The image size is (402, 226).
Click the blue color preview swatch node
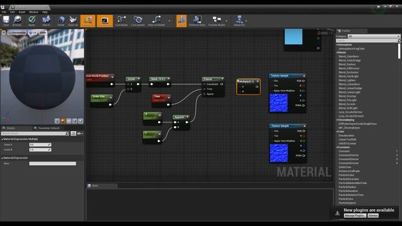[293, 36]
